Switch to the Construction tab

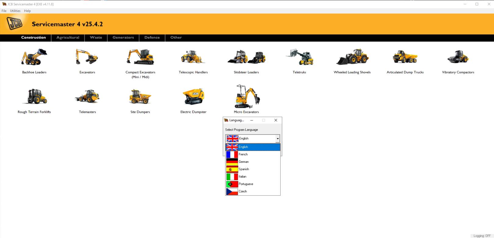(x=34, y=37)
